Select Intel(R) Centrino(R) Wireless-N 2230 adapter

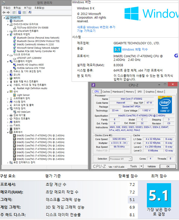(x=35, y=44)
